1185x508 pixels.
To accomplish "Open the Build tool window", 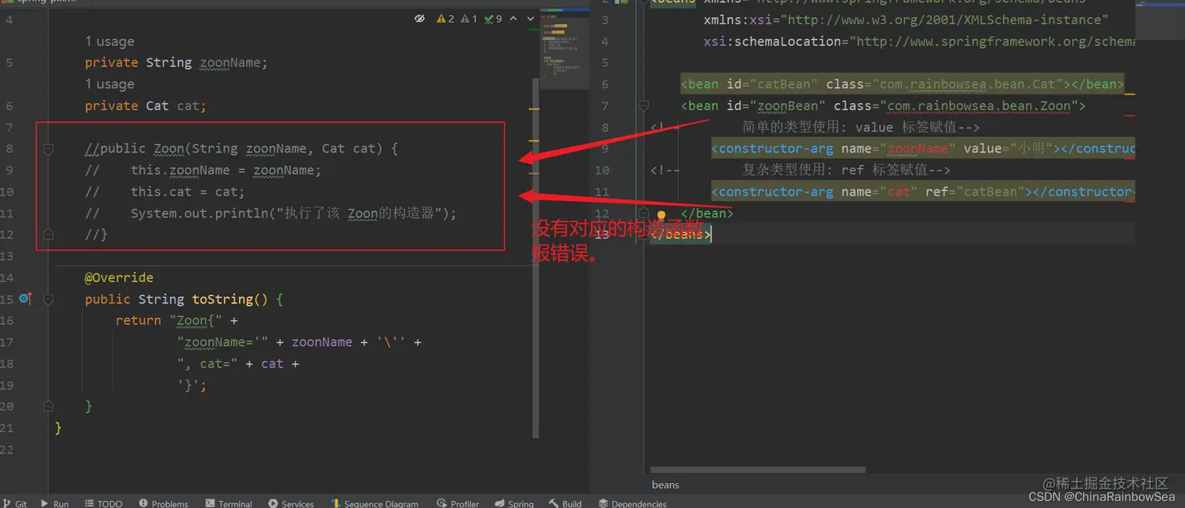I will pyautogui.click(x=565, y=503).
